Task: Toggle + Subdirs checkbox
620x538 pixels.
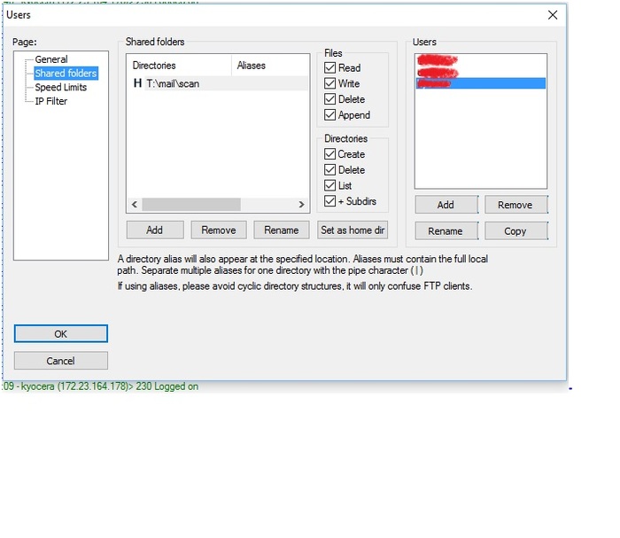Action: pos(329,201)
